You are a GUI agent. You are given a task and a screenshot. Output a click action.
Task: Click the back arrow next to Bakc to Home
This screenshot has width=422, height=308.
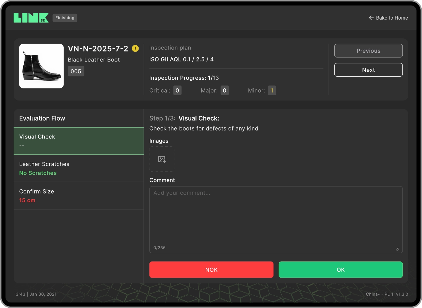click(371, 18)
